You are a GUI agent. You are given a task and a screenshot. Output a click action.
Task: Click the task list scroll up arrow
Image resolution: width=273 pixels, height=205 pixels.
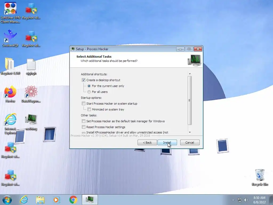[190, 74]
